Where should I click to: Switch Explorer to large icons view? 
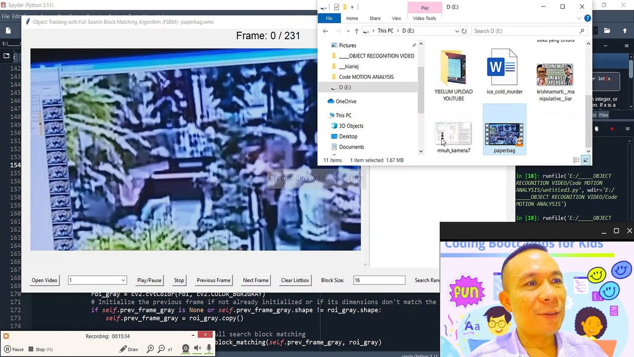586,160
